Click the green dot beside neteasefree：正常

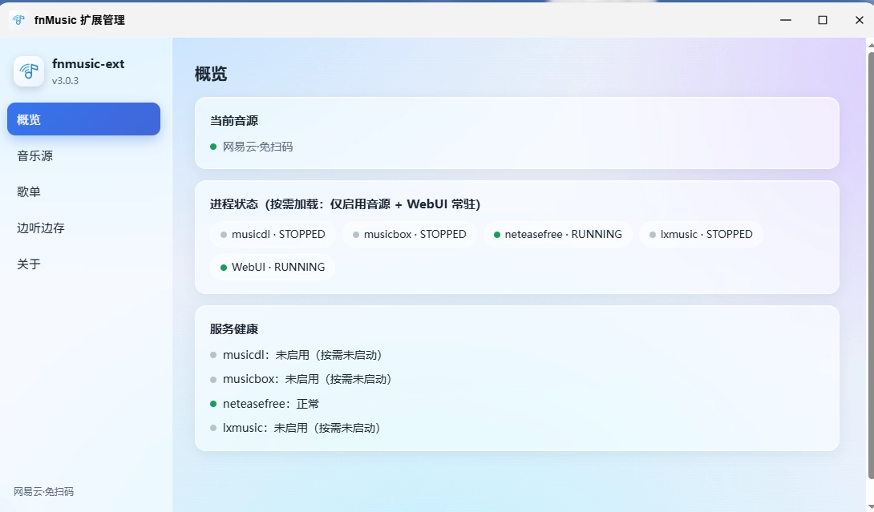pyautogui.click(x=213, y=404)
